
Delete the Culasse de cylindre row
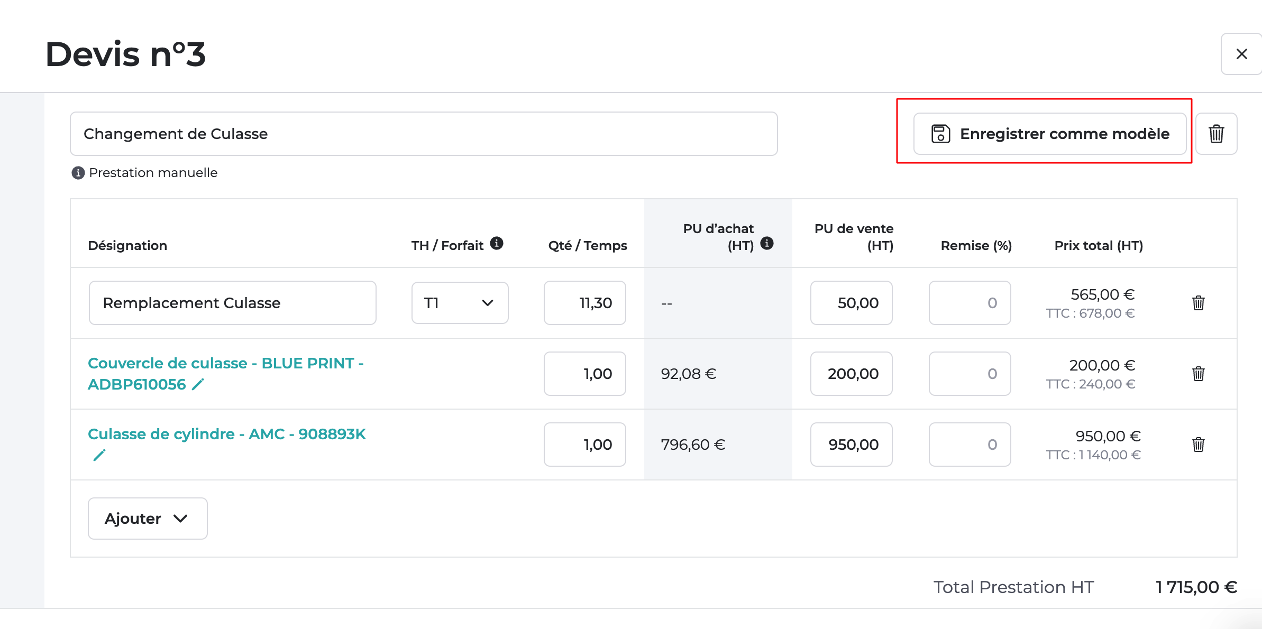click(x=1198, y=445)
